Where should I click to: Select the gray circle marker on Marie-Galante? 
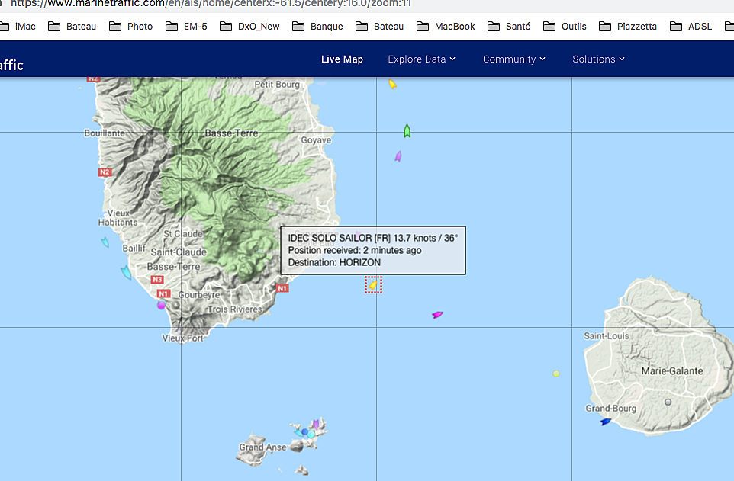(x=668, y=402)
